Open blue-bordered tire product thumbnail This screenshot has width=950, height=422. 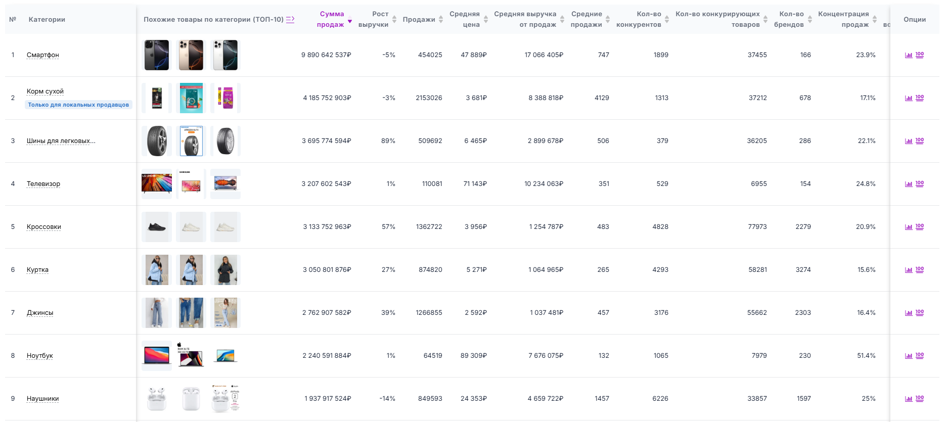click(191, 141)
